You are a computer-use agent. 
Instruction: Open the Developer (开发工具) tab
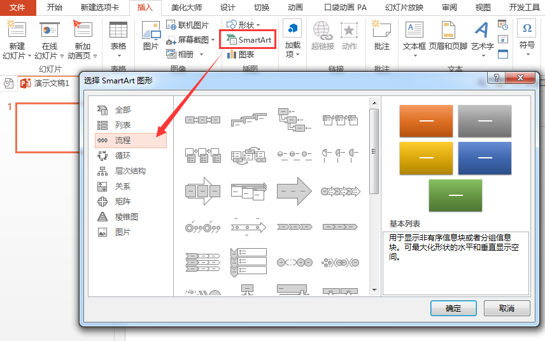pos(524,7)
